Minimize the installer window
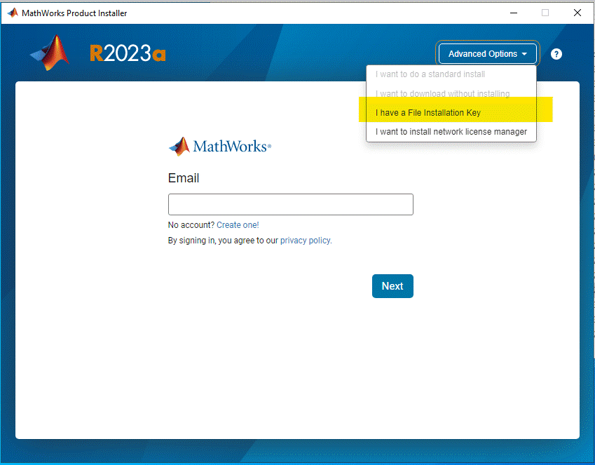595x465 pixels. tap(514, 13)
